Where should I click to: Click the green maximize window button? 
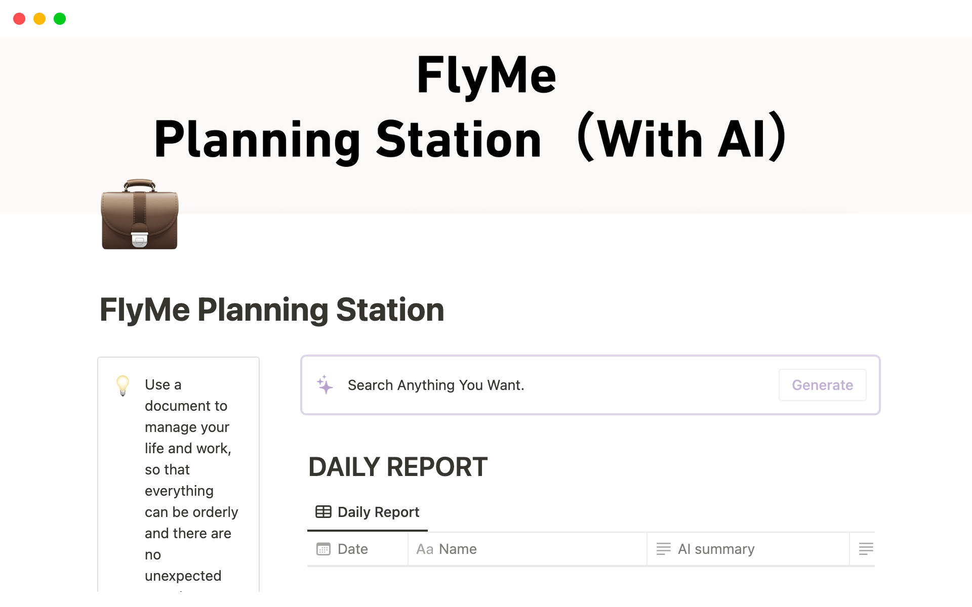(60, 19)
